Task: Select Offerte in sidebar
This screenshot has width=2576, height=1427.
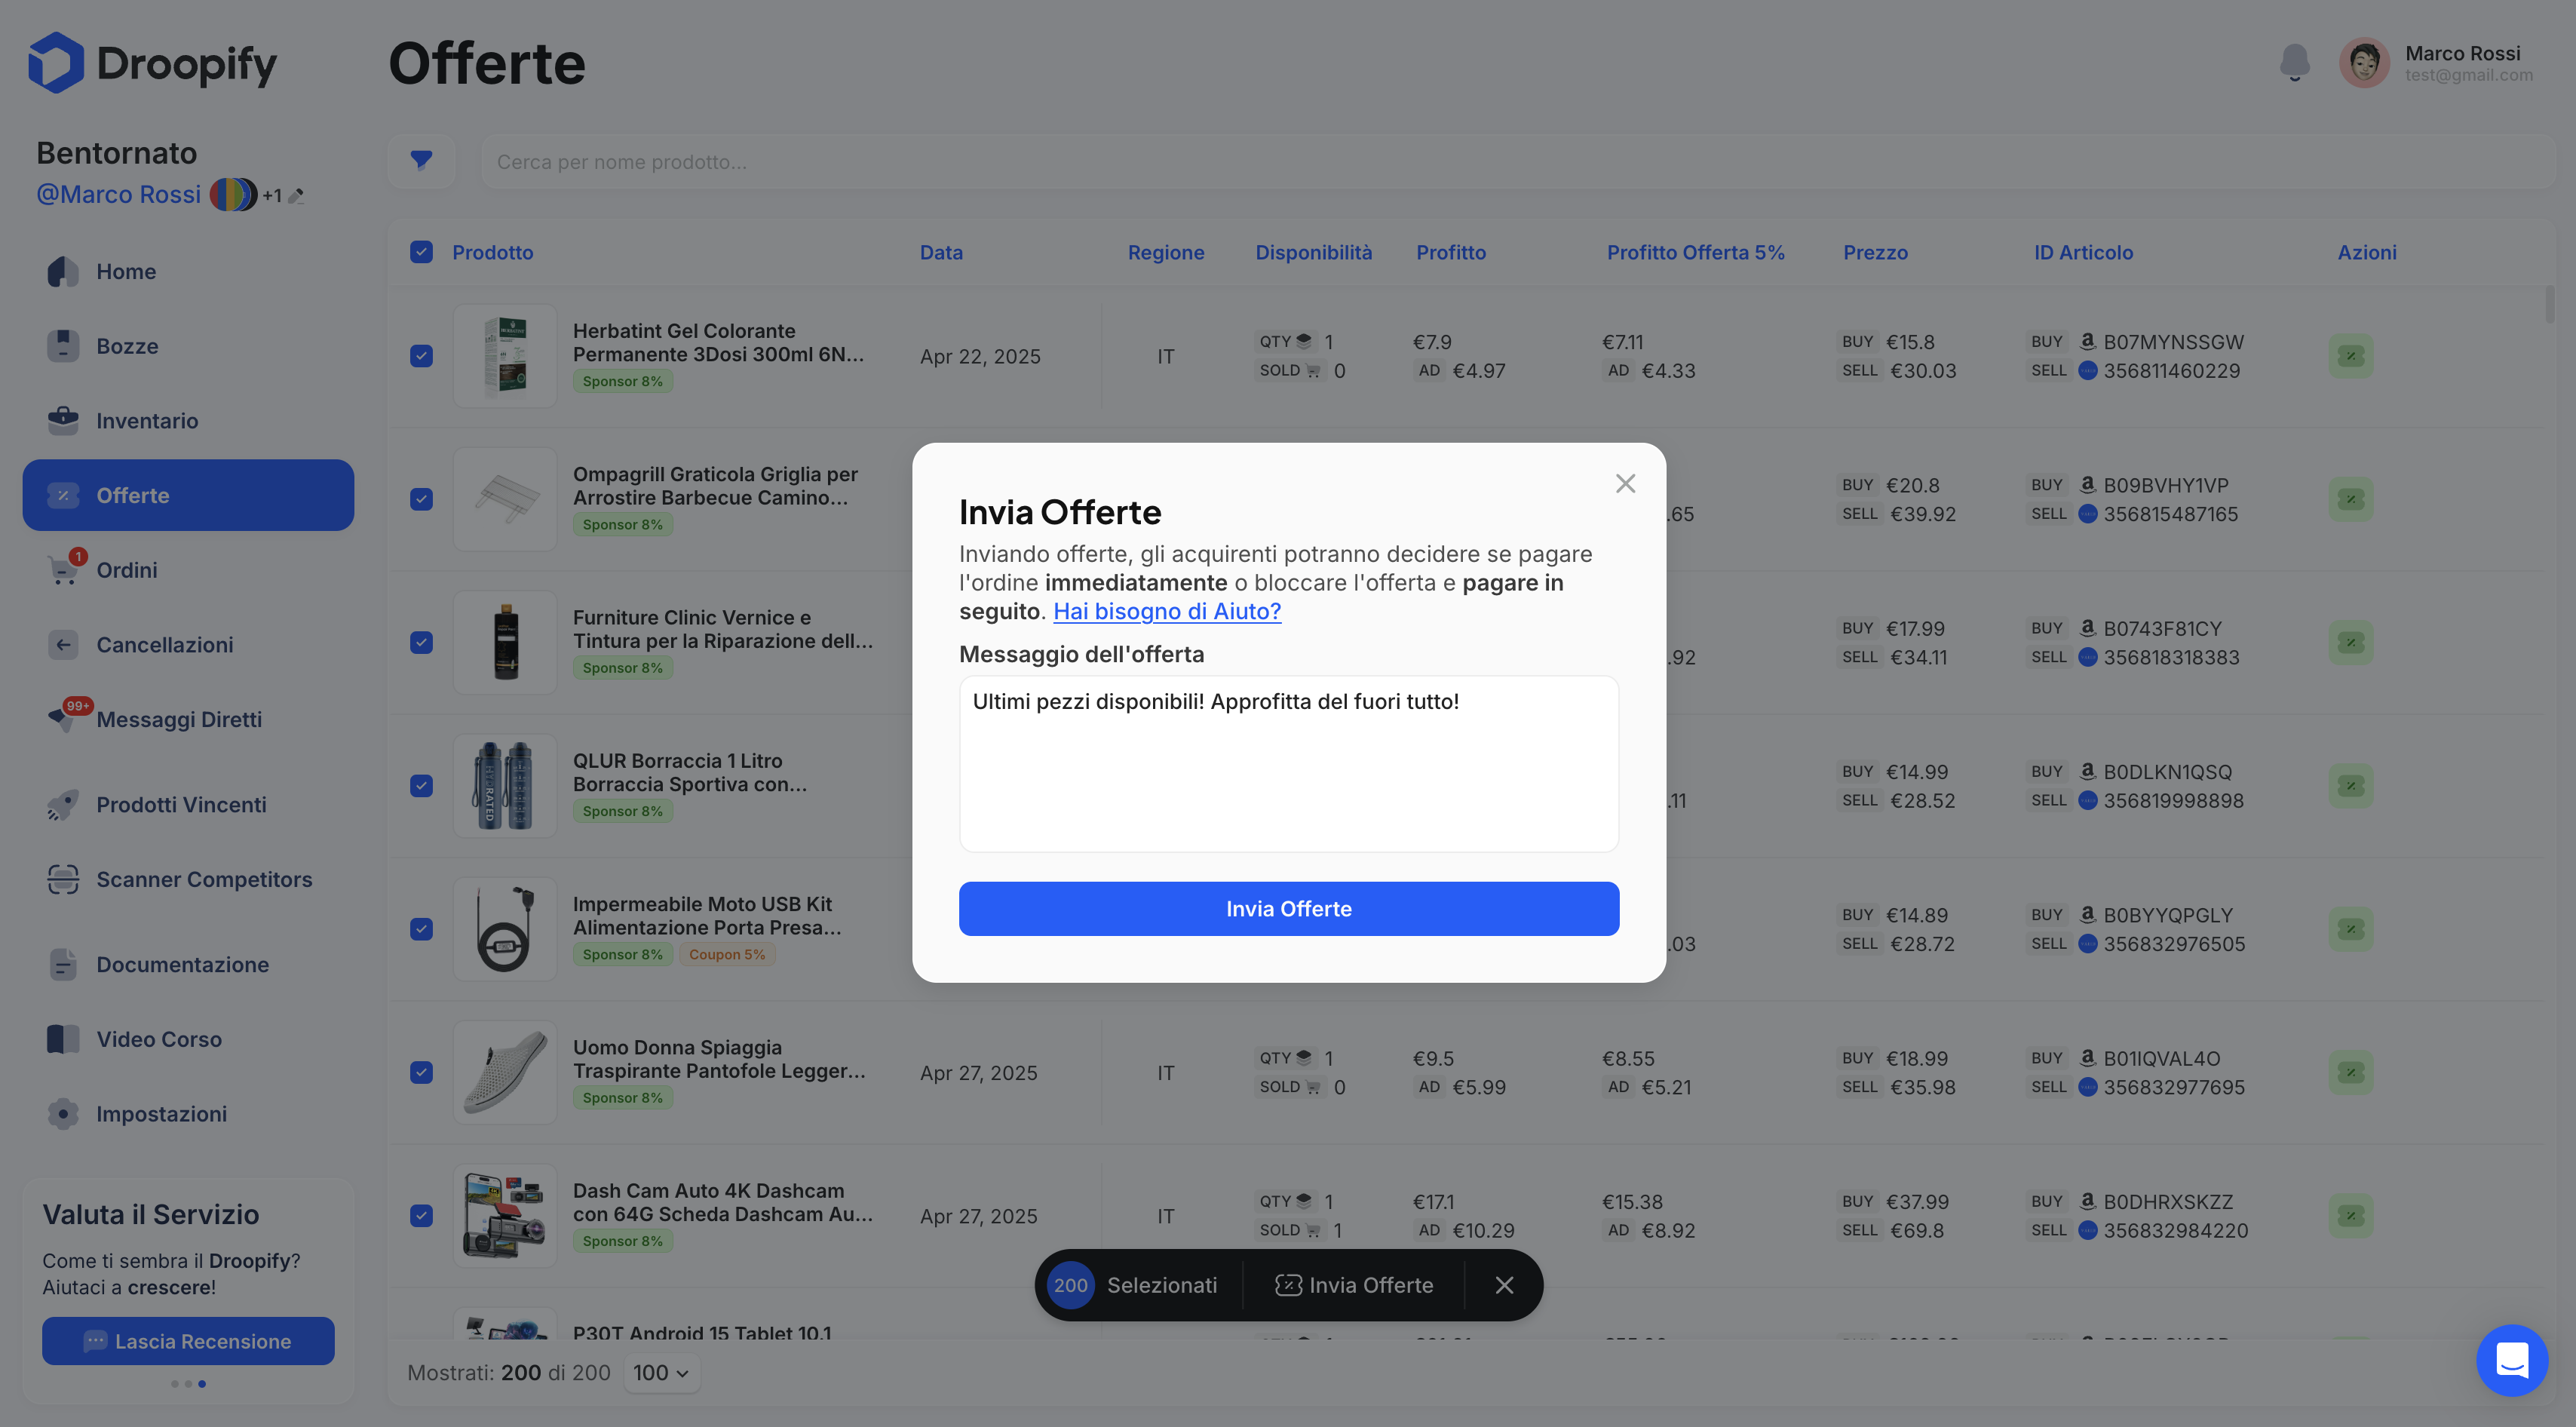Action: tap(188, 495)
